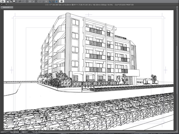
Task: Click the Clear Outside Selection icon
Action: click(30, 1)
